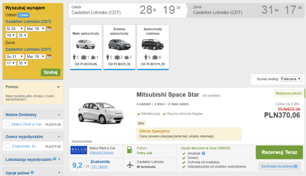306x176 pixels.
Task: Click the Malco Rent a Car filter link
Action: pyautogui.click(x=26, y=124)
